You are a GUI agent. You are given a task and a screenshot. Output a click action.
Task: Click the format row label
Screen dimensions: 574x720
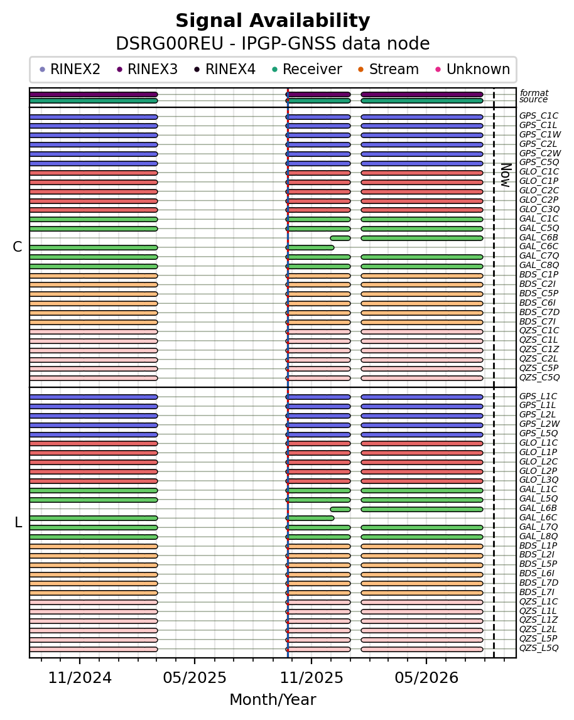(534, 93)
